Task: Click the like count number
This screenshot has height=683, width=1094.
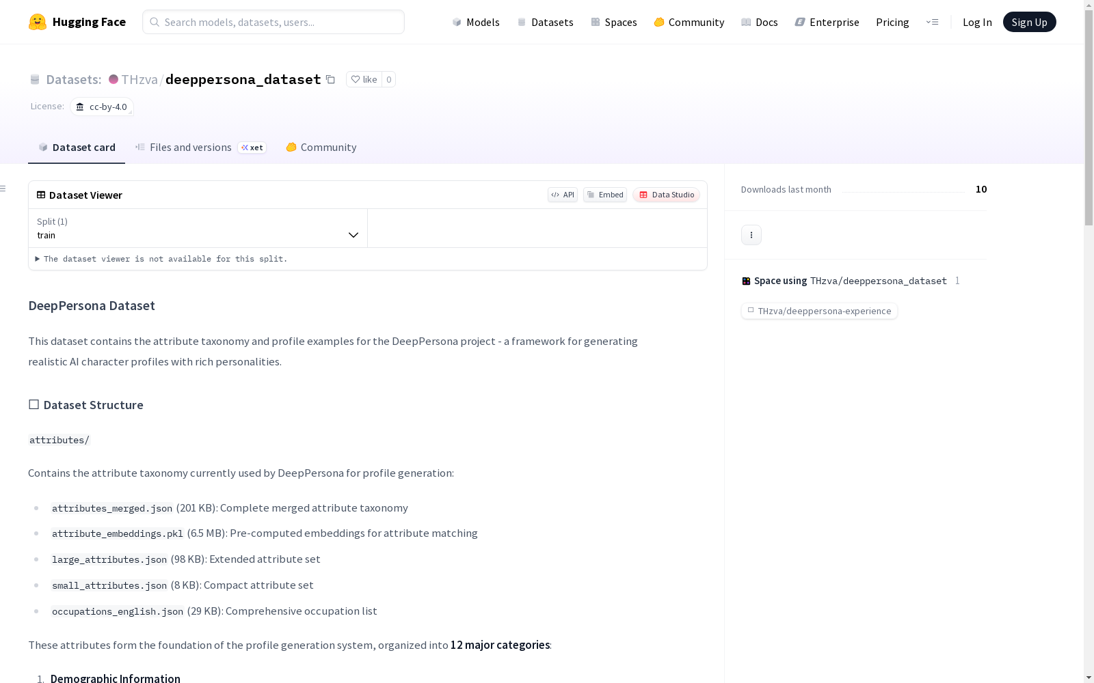Action: [x=389, y=79]
